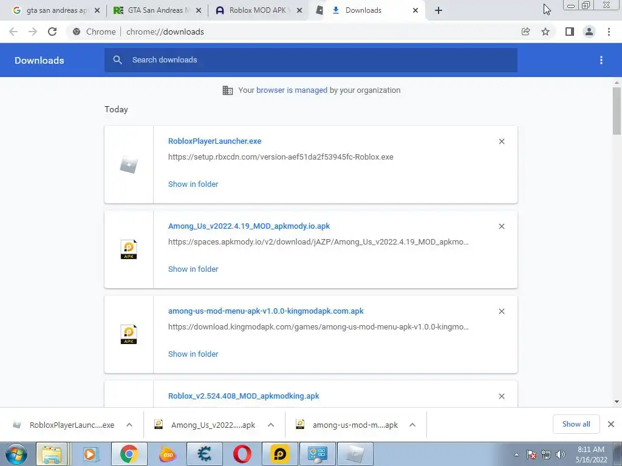Viewport: 622px width, 466px height.
Task: Click the browser forward arrow
Action: click(x=33, y=32)
